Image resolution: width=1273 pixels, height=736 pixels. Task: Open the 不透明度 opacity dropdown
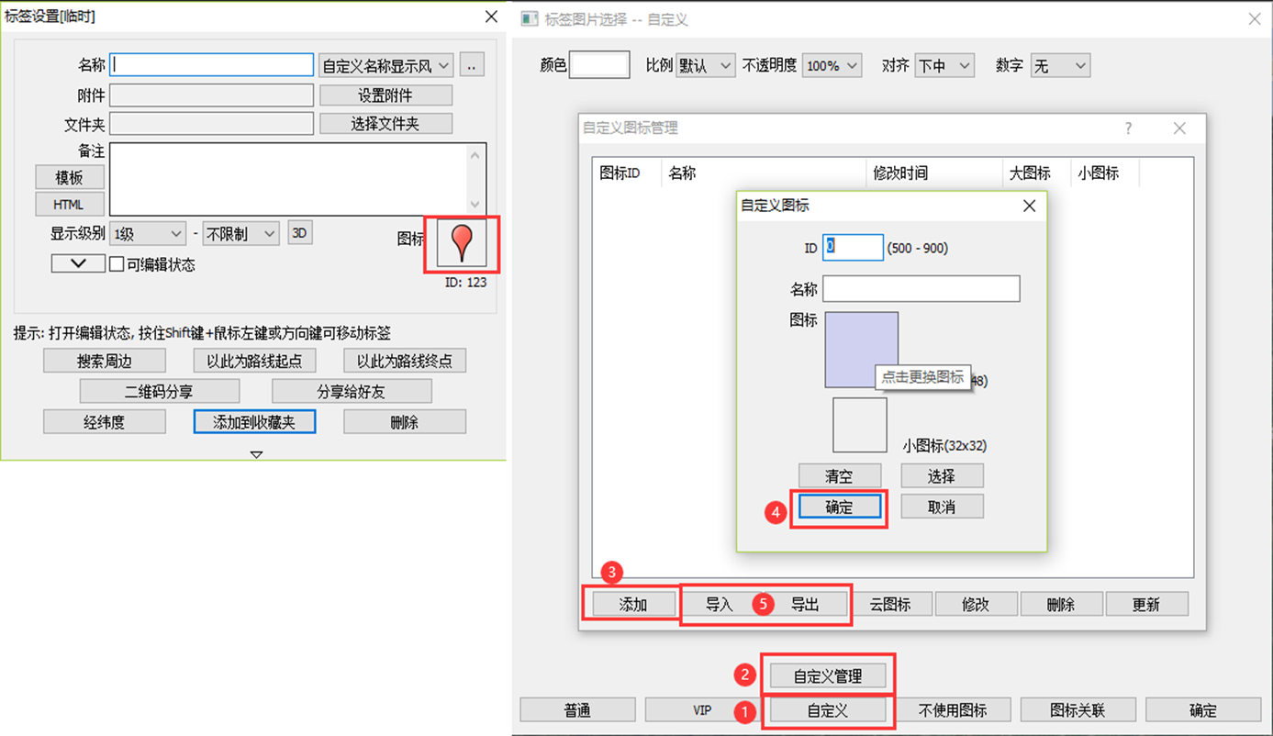(832, 66)
